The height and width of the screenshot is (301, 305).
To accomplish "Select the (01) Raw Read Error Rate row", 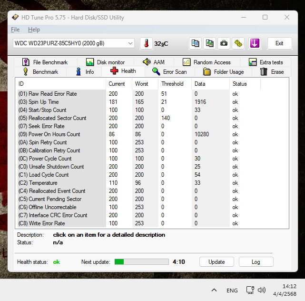I will [139, 94].
